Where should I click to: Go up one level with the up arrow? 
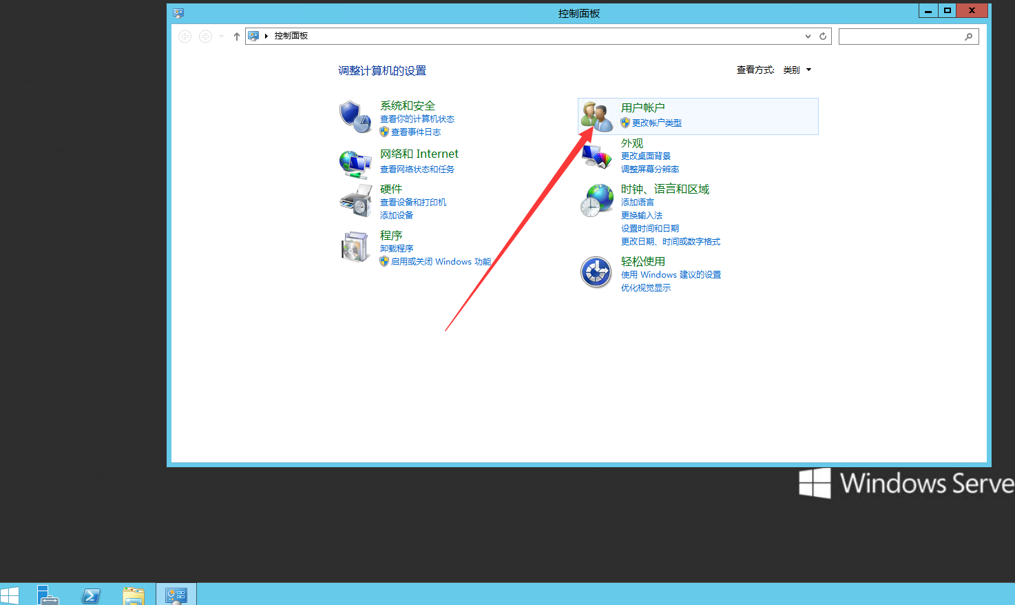point(237,37)
